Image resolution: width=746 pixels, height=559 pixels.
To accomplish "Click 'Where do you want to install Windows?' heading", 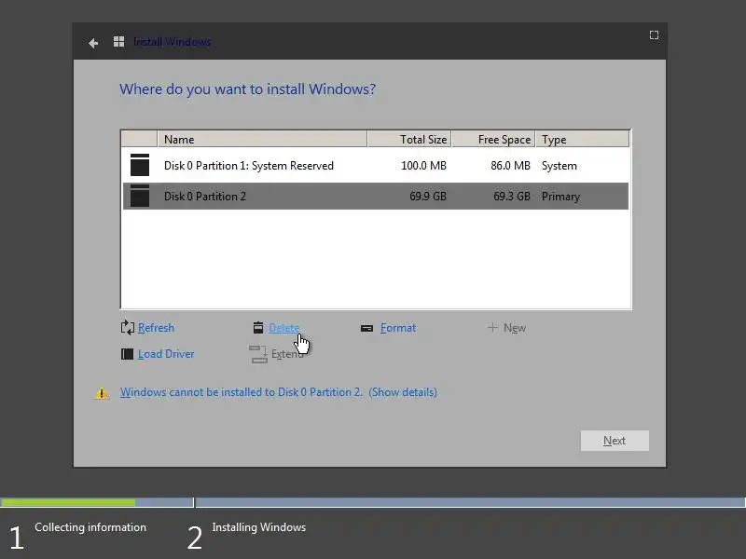I will click(x=247, y=89).
